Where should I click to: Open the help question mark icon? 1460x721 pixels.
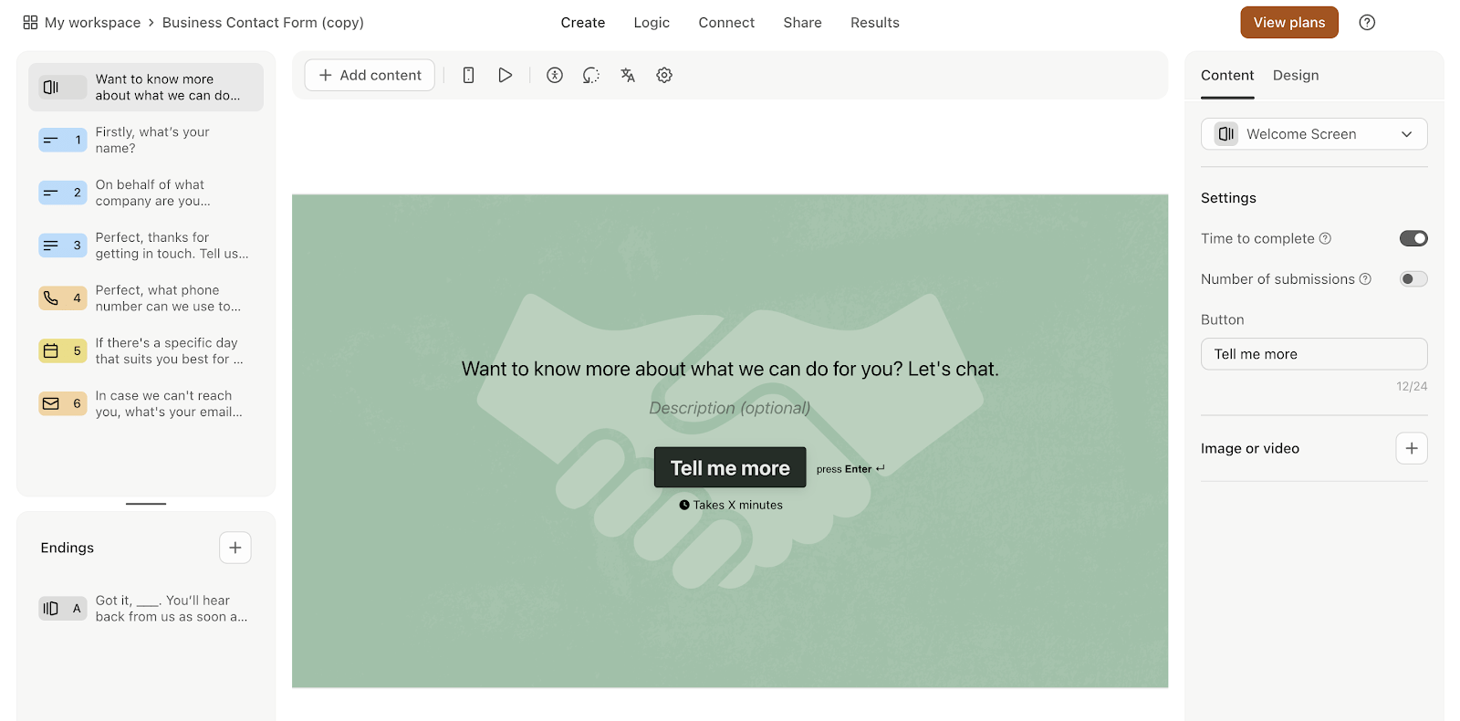(1367, 23)
